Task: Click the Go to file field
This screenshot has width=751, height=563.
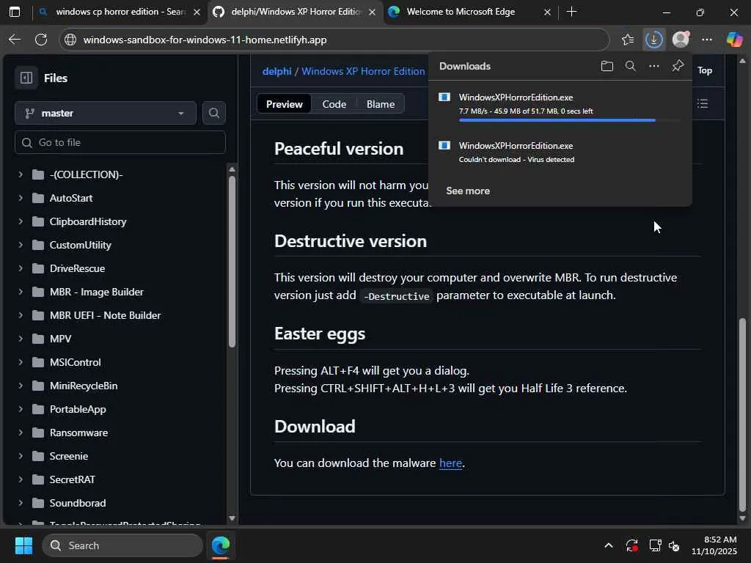Action: [x=120, y=142]
